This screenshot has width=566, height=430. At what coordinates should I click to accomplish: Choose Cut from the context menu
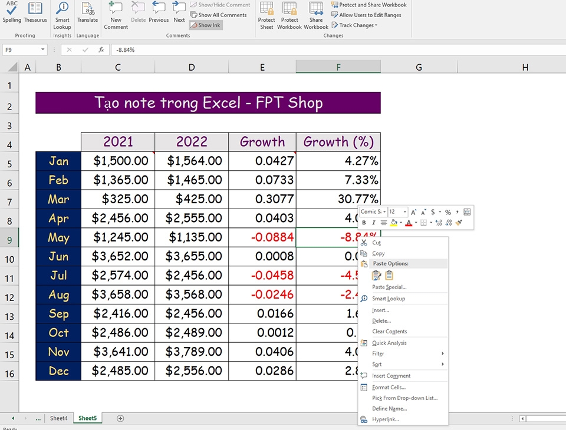coord(403,243)
